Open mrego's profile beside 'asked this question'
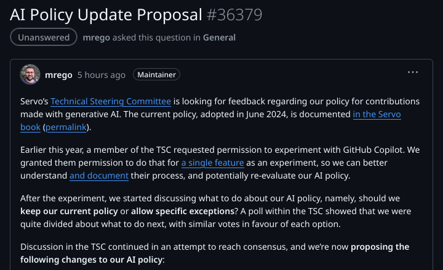This screenshot has height=270, width=443. pyautogui.click(x=96, y=37)
